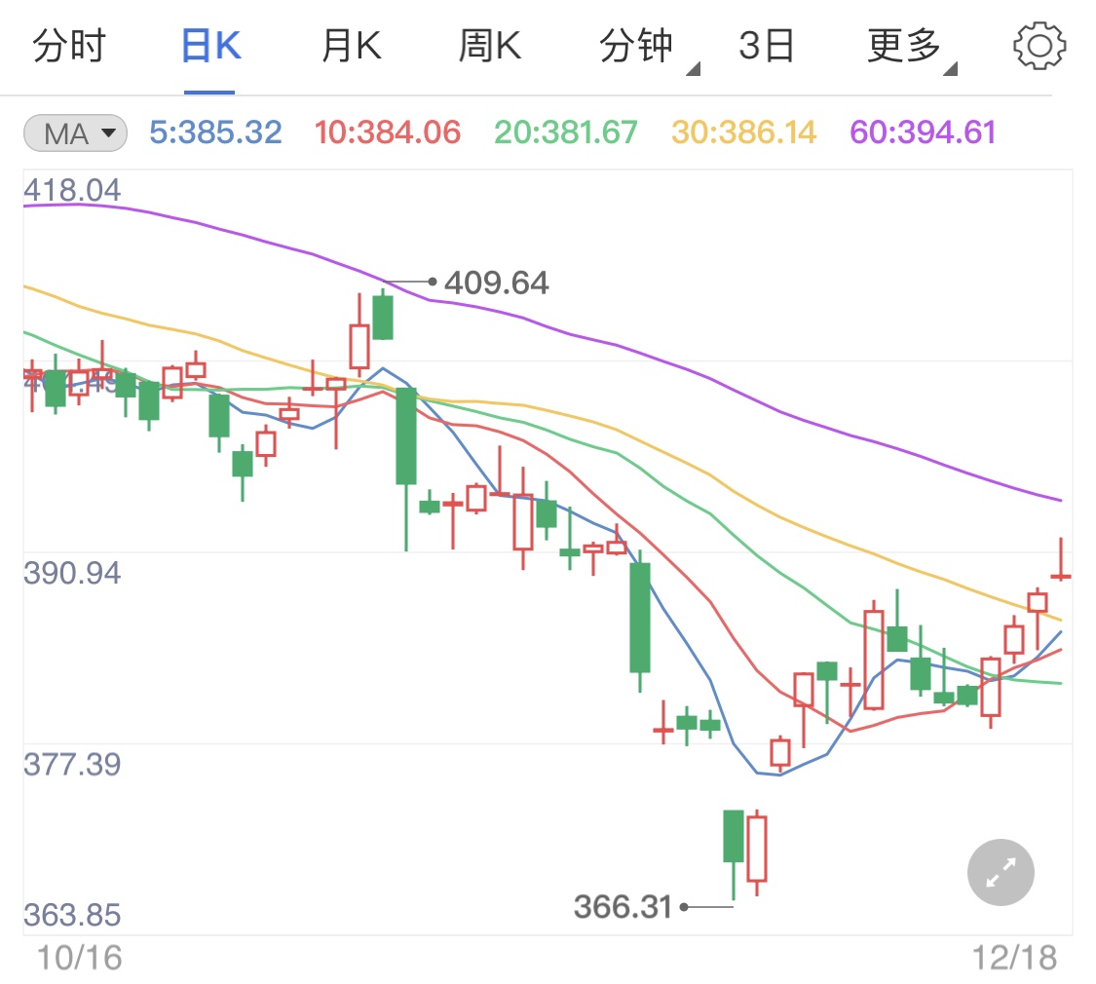Expand chart to fullscreen with arrows button

[1001, 872]
